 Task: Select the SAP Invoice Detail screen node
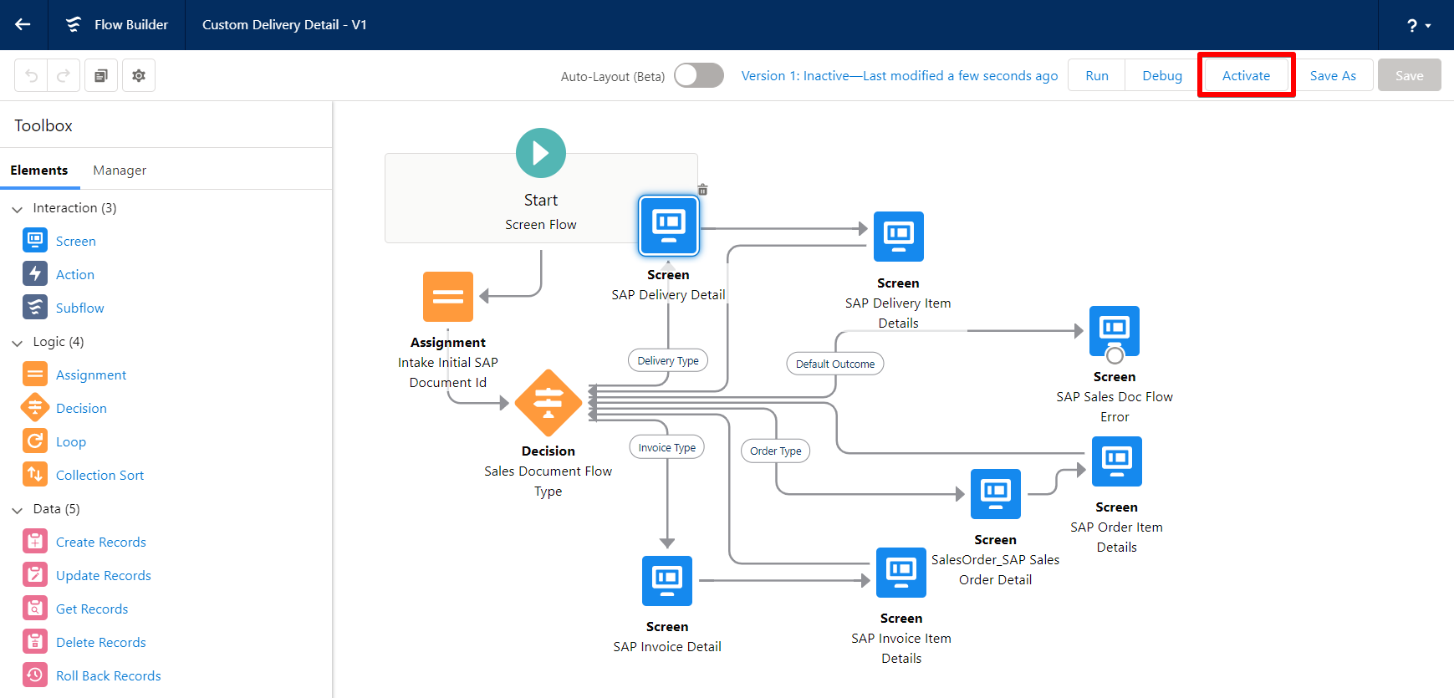[667, 581]
